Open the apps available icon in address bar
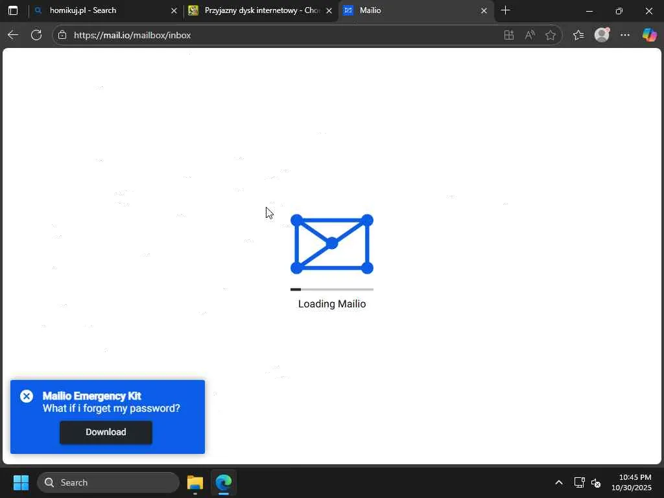This screenshot has height=498, width=664. (x=508, y=35)
